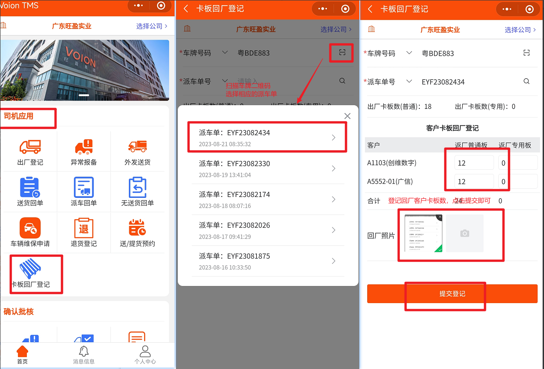Edit 返厂普通板 field for A1103(创维数字)
Viewport: 544px width, 369px height.
pos(474,163)
